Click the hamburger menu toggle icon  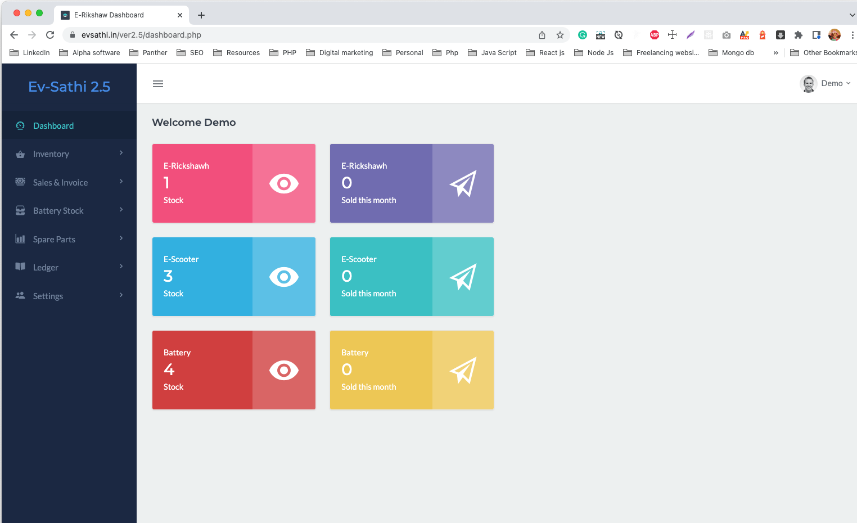157,83
